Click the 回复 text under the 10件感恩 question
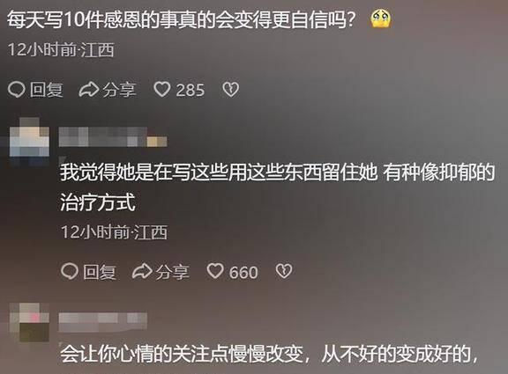The width and height of the screenshot is (508, 374). pos(47,90)
